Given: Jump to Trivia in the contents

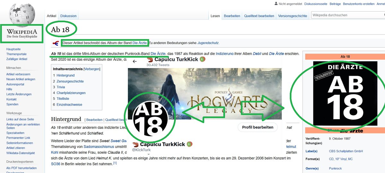Looking at the screenshot, I should click(61, 87).
